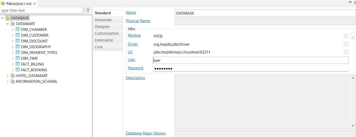Expand the DIM_GEOGRAPHY table node

[x=13, y=47]
